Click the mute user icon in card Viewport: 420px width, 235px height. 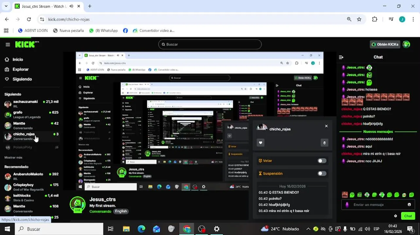pos(324,143)
